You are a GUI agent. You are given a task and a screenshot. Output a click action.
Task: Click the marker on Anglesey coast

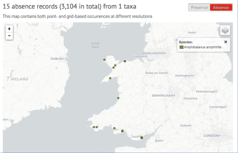(x=104, y=60)
